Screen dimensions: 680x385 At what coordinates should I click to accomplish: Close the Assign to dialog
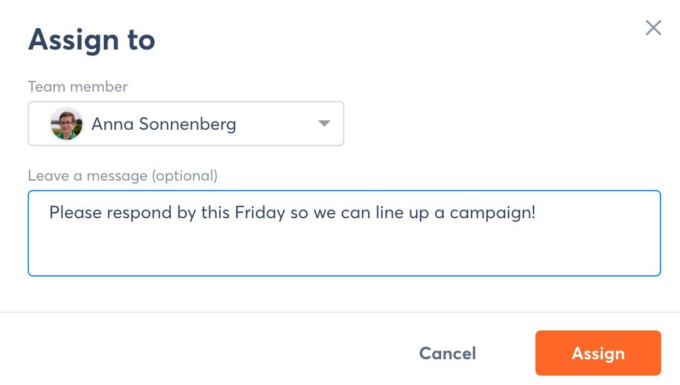(x=654, y=28)
